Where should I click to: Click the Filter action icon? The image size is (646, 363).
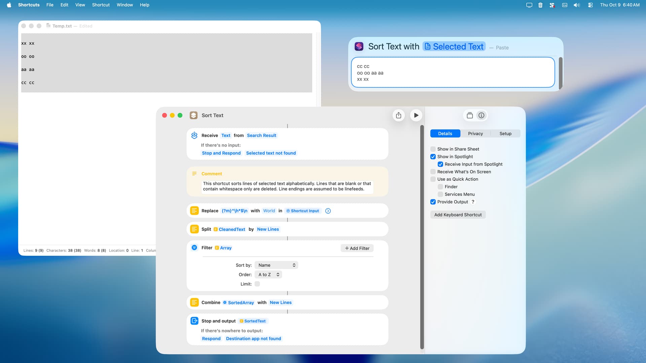click(x=194, y=248)
